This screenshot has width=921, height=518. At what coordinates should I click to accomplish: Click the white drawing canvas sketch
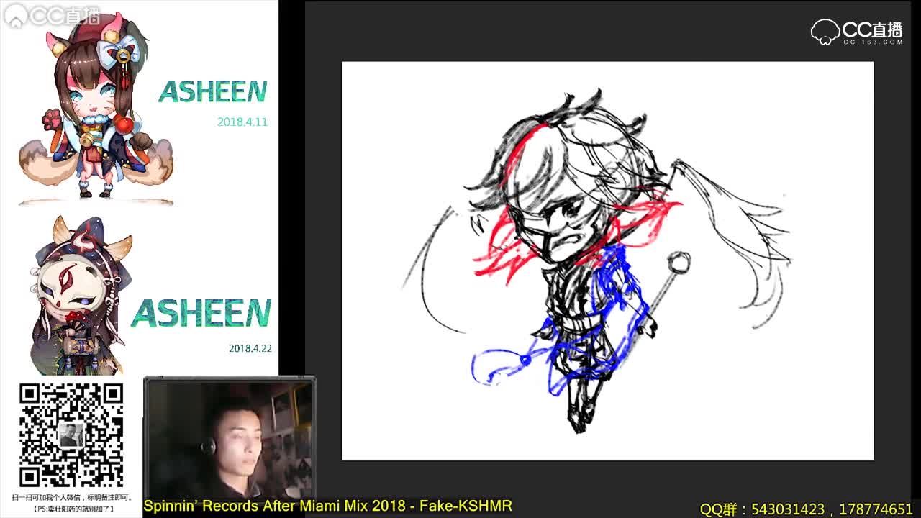607,260
